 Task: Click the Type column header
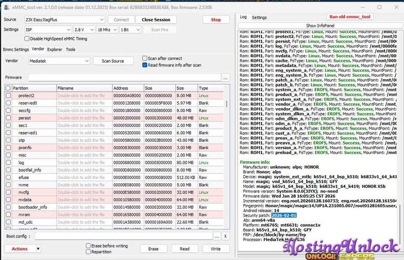[x=211, y=88]
